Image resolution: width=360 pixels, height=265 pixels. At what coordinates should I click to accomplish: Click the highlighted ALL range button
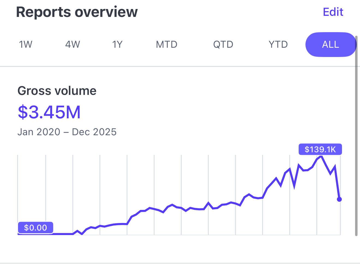(x=331, y=44)
